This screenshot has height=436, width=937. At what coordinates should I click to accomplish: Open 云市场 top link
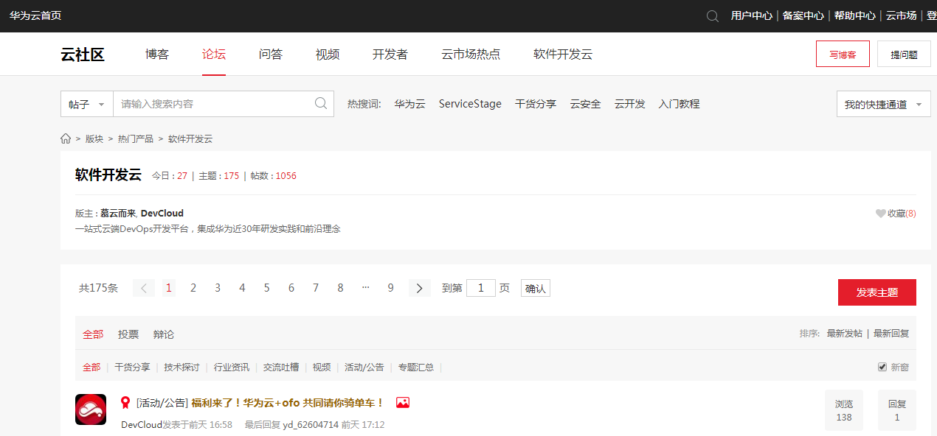tap(901, 15)
